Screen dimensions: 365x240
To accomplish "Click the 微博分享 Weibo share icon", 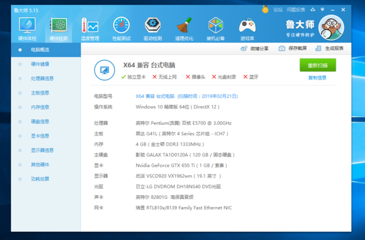I will pos(244,48).
